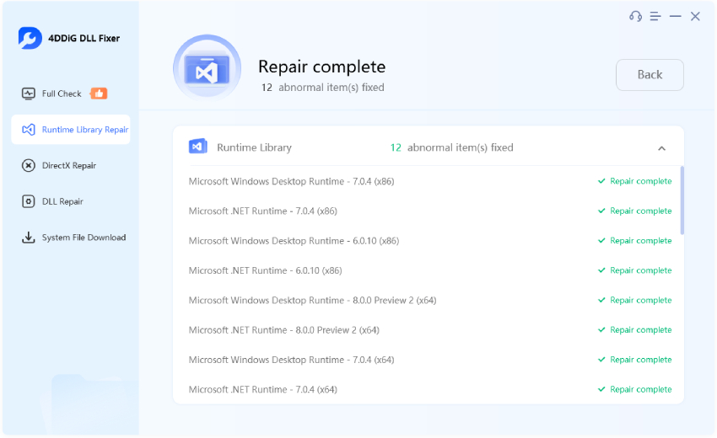Close the DLL Fixer window

click(695, 17)
